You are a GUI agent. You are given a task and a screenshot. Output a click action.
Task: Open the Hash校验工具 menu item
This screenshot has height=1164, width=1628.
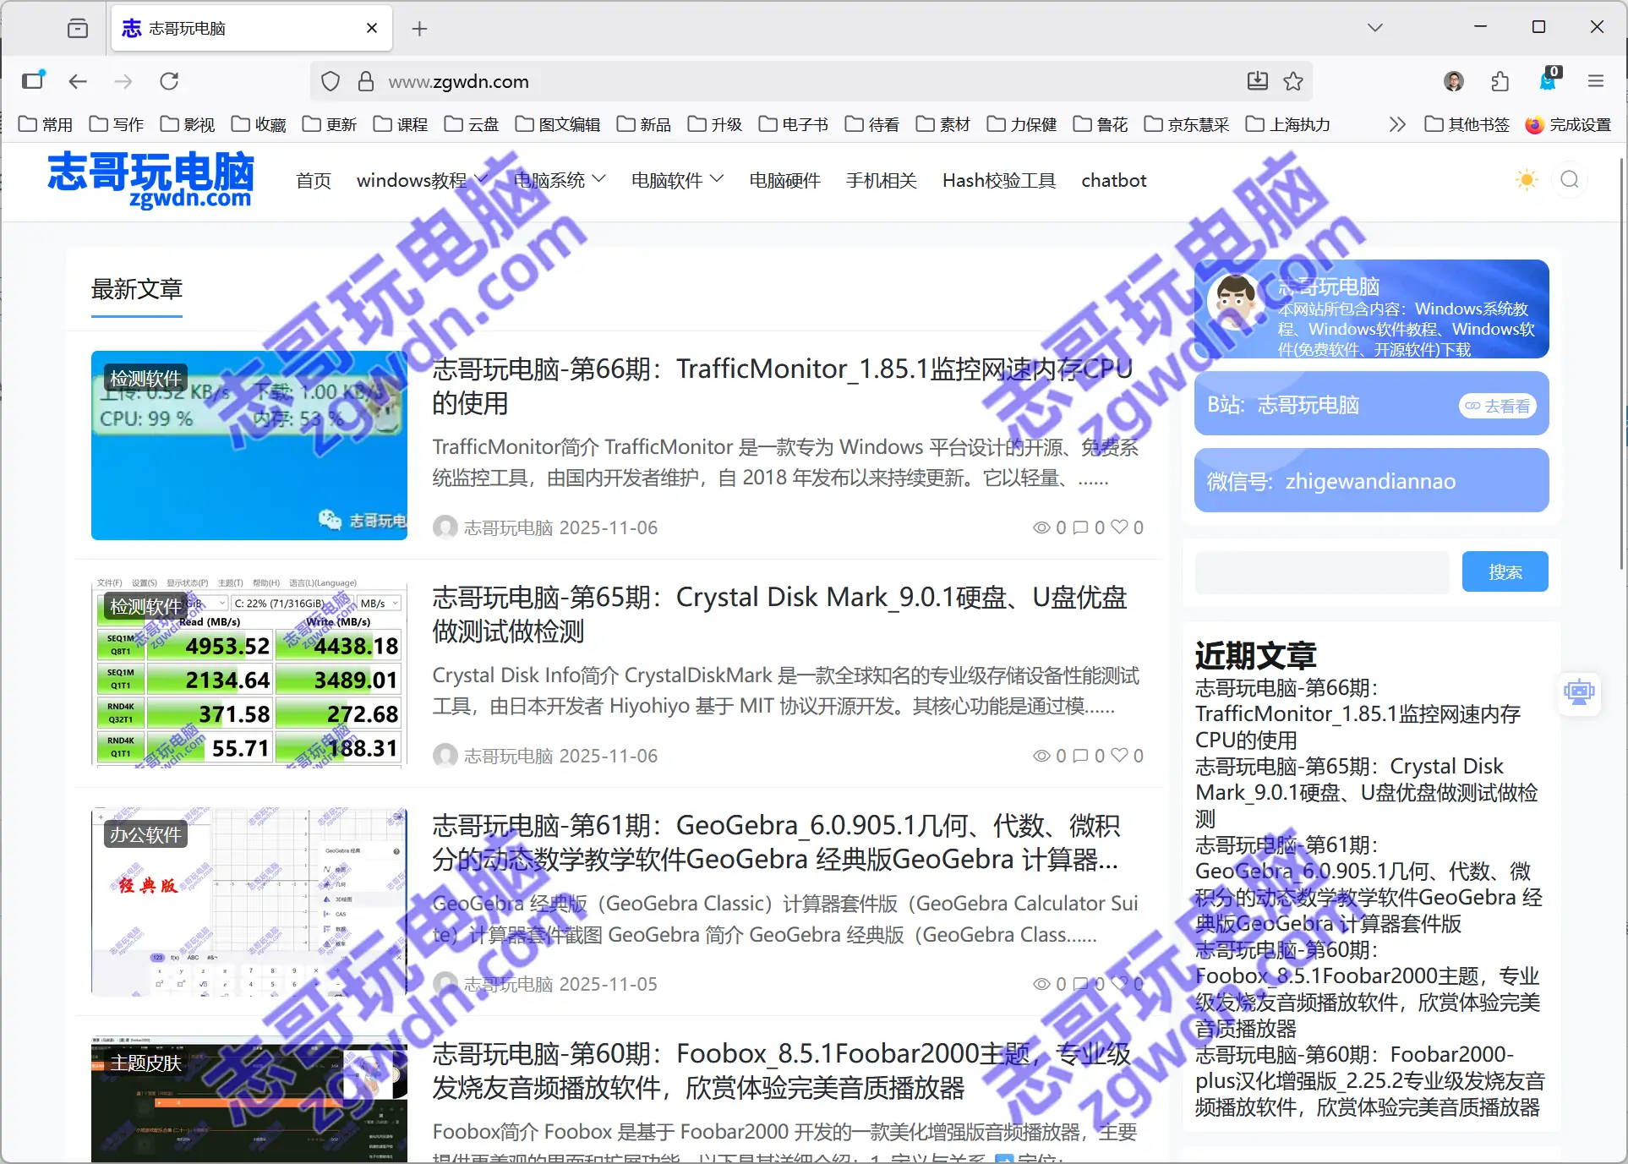coord(998,180)
